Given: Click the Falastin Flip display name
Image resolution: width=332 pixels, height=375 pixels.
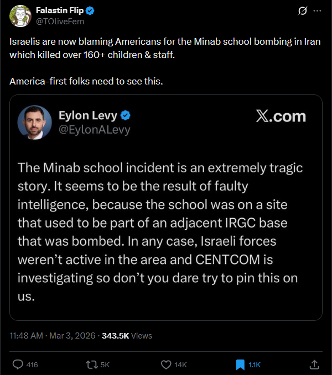Looking at the screenshot, I should click(x=60, y=10).
